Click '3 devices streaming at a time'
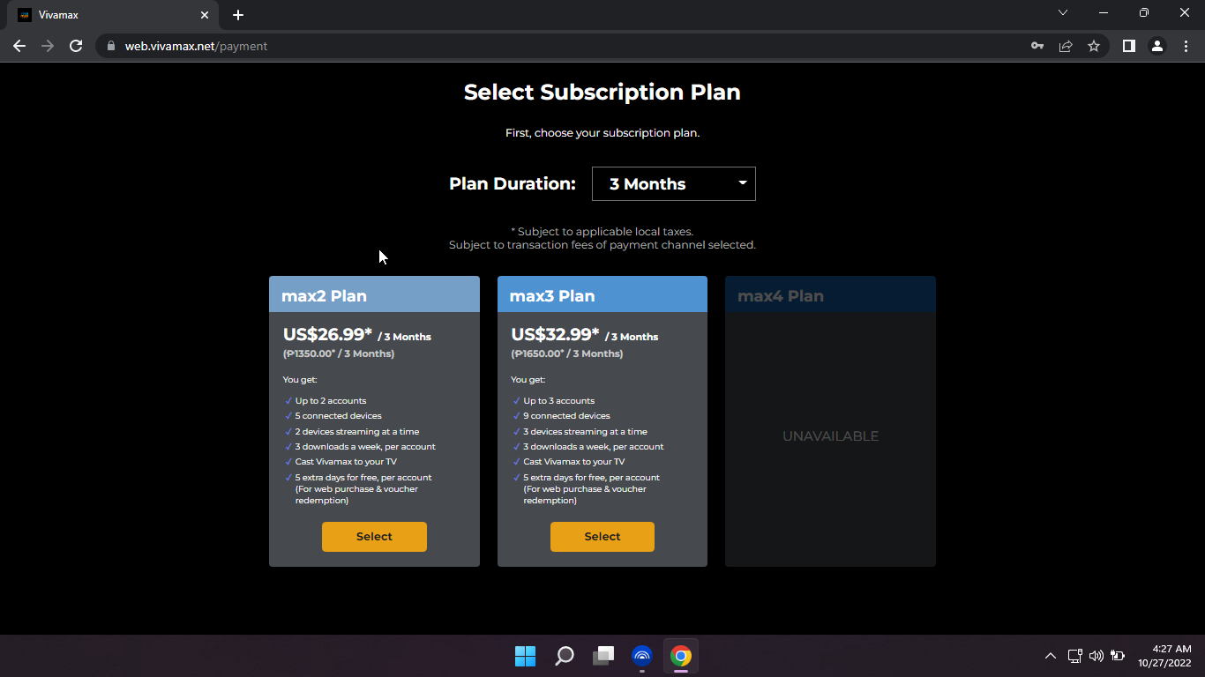Viewport: 1205px width, 677px height. 586,432
